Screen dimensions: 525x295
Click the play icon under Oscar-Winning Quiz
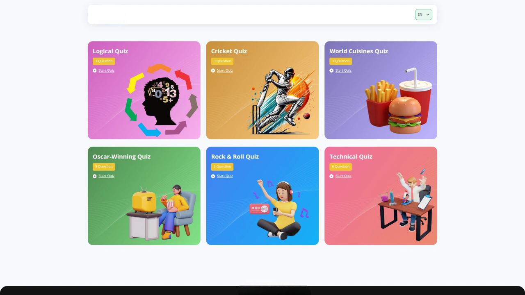[95, 176]
